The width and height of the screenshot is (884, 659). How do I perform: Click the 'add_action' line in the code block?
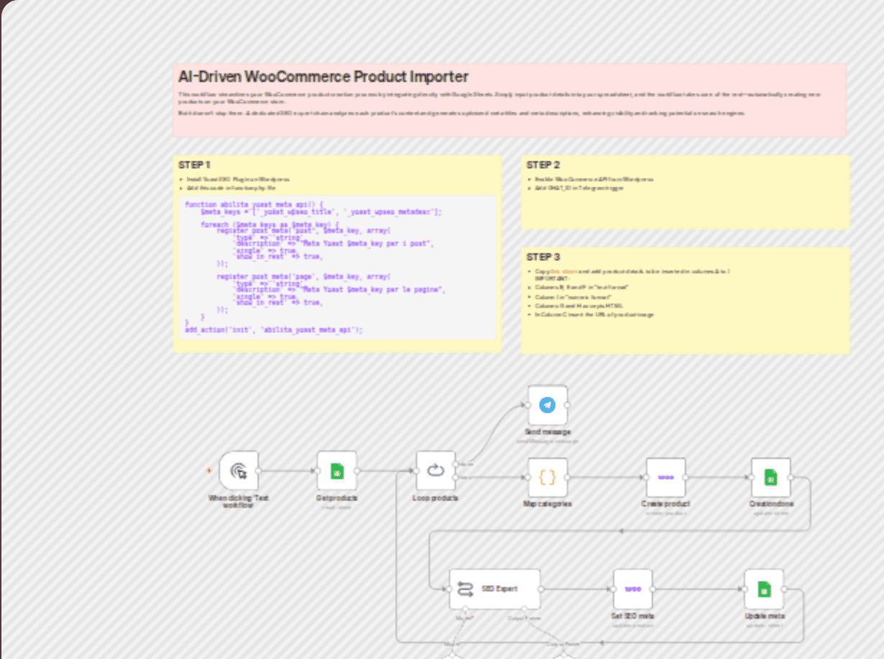pos(274,329)
